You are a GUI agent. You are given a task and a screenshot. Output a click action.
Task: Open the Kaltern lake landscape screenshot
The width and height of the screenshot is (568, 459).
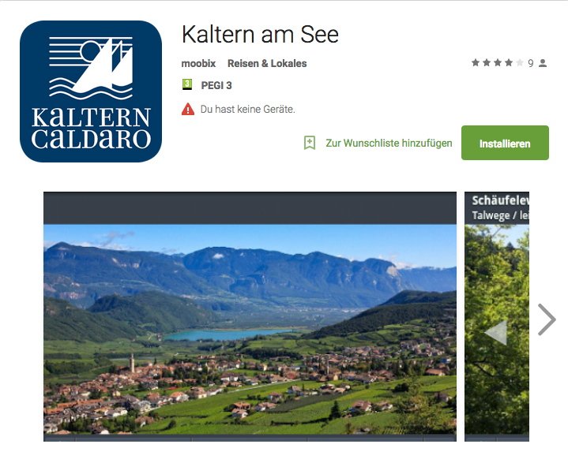click(250, 316)
